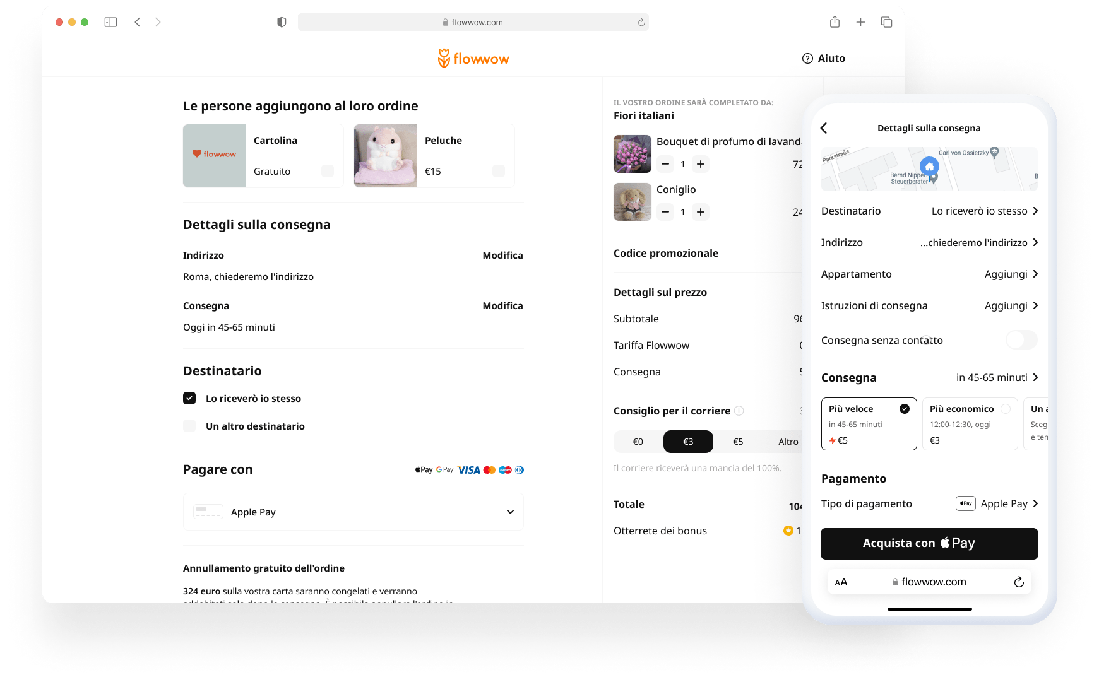The height and width of the screenshot is (682, 1099).
Task: Click info icon next to Consiglio per il corriere
Action: [739, 411]
